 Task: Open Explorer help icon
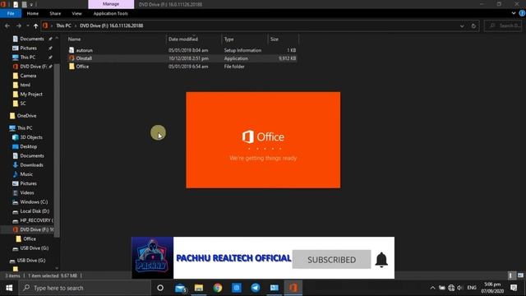522,13
